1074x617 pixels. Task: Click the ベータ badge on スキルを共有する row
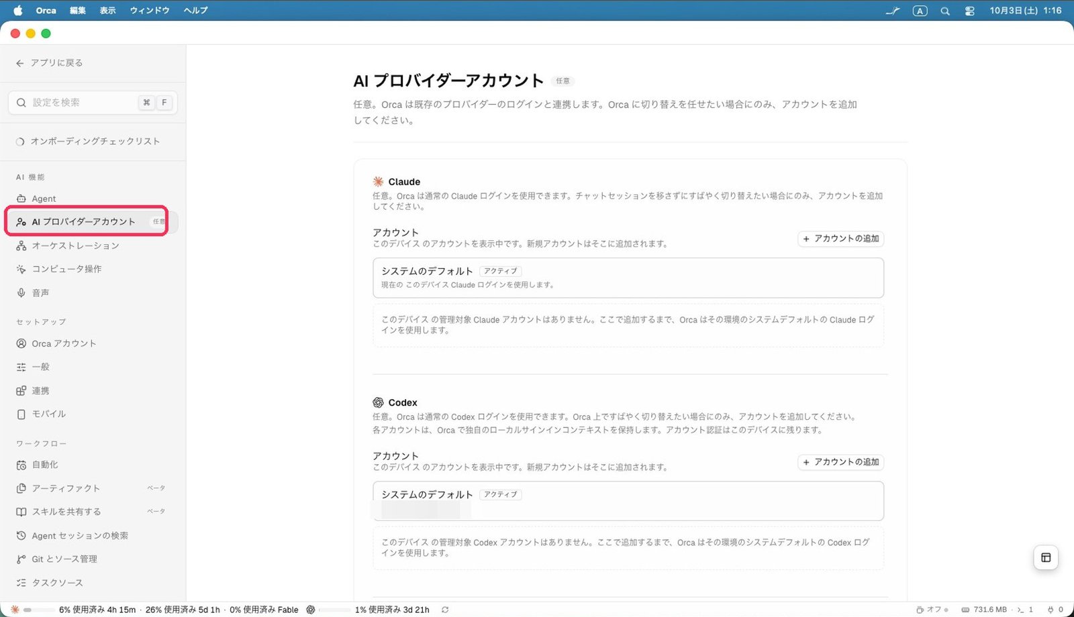pos(156,512)
